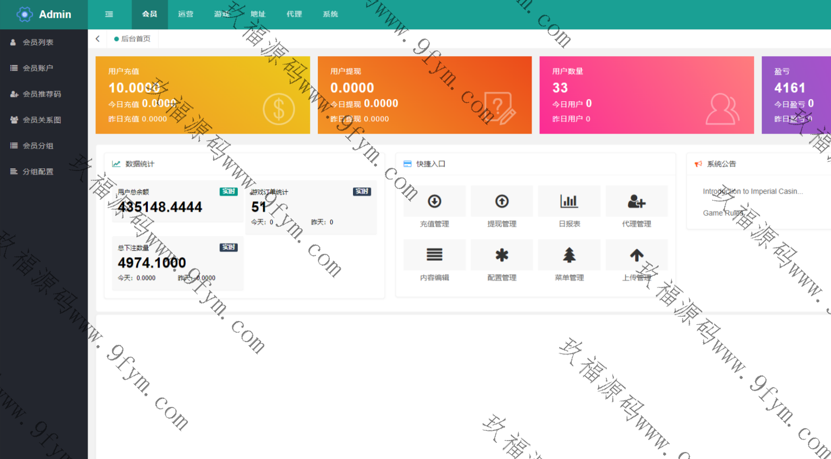Open the 菜单管理 menu management tree icon

click(x=569, y=255)
